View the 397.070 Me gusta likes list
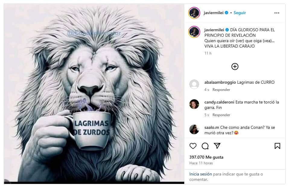The image size is (288, 186). (206, 157)
